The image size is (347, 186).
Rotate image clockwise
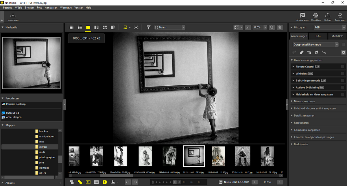(135, 182)
